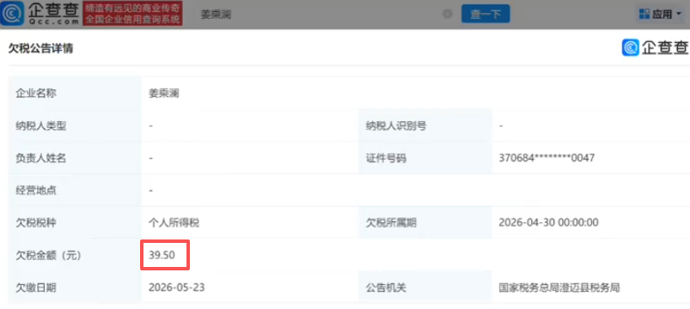Select the 欠税公告详情 page heading
The image size is (690, 309).
[x=40, y=49]
